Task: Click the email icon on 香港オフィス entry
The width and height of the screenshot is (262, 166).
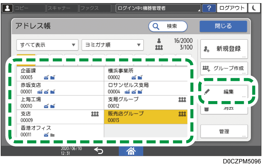Action: coord(46,135)
